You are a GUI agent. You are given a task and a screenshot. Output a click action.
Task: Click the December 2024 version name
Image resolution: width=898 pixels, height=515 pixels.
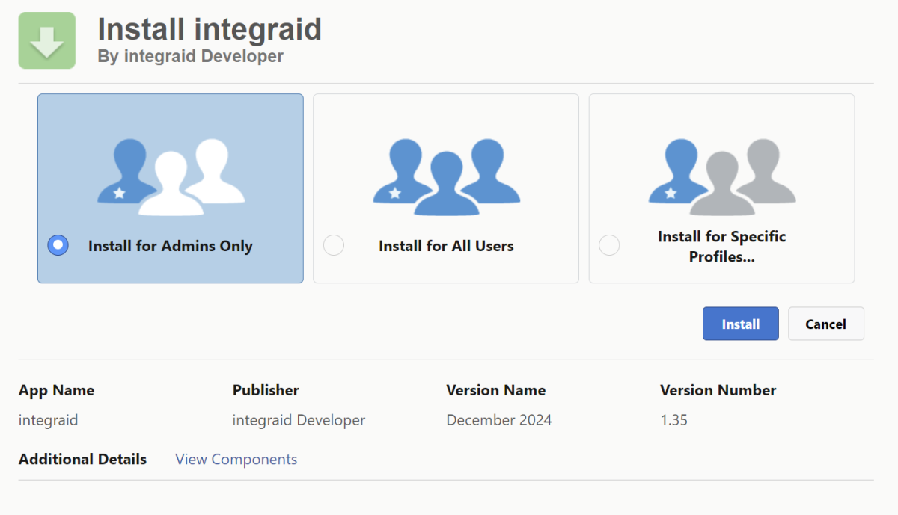tap(499, 420)
